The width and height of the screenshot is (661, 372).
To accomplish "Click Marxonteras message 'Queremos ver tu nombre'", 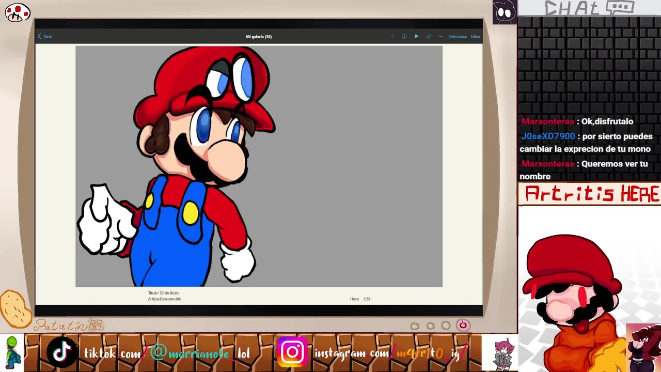I will point(584,170).
